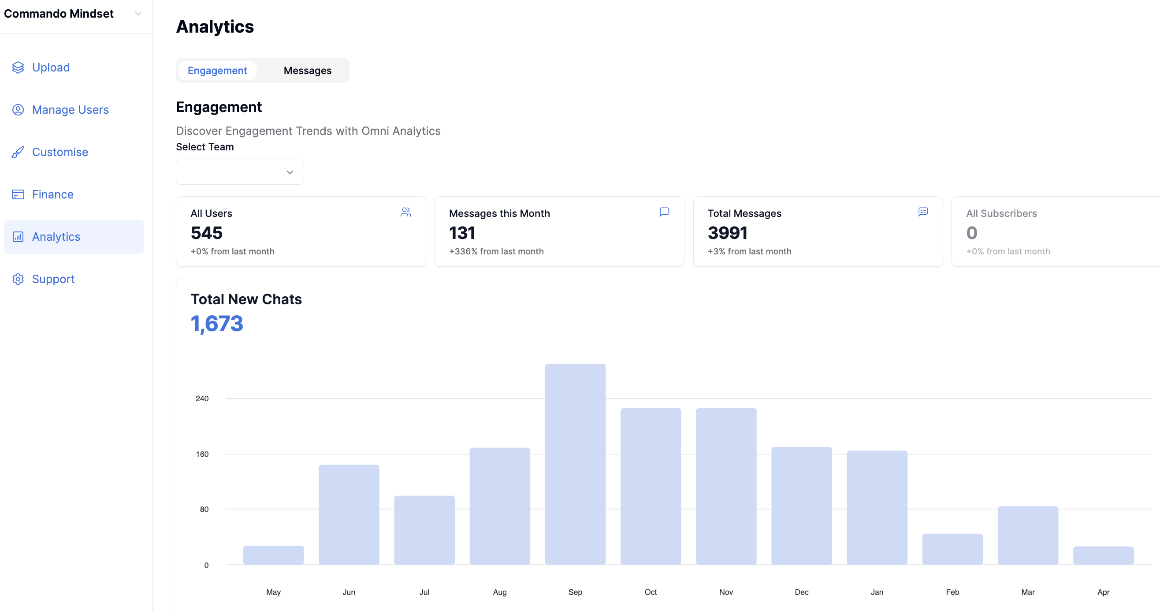Screen dimensions: 1160x612
Task: Click the June bar in chart
Action: click(349, 515)
